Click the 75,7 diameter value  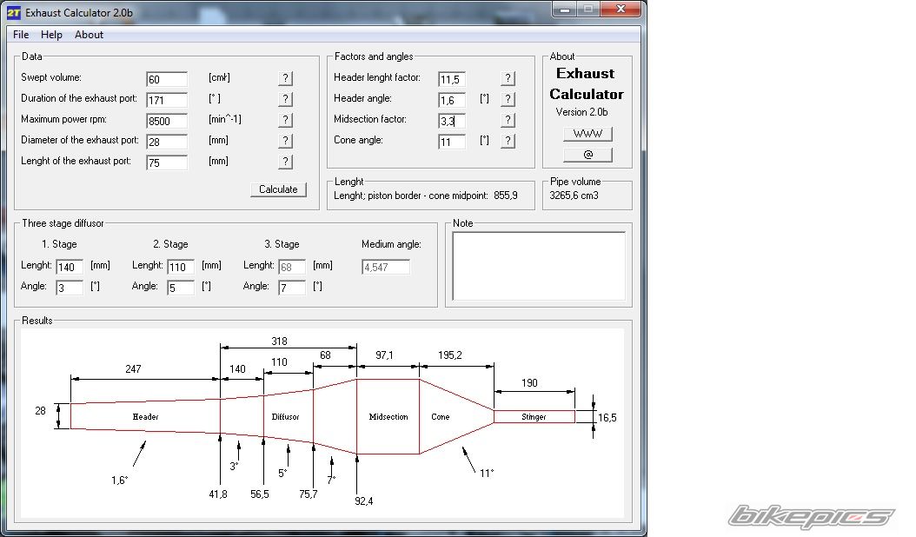tap(309, 494)
